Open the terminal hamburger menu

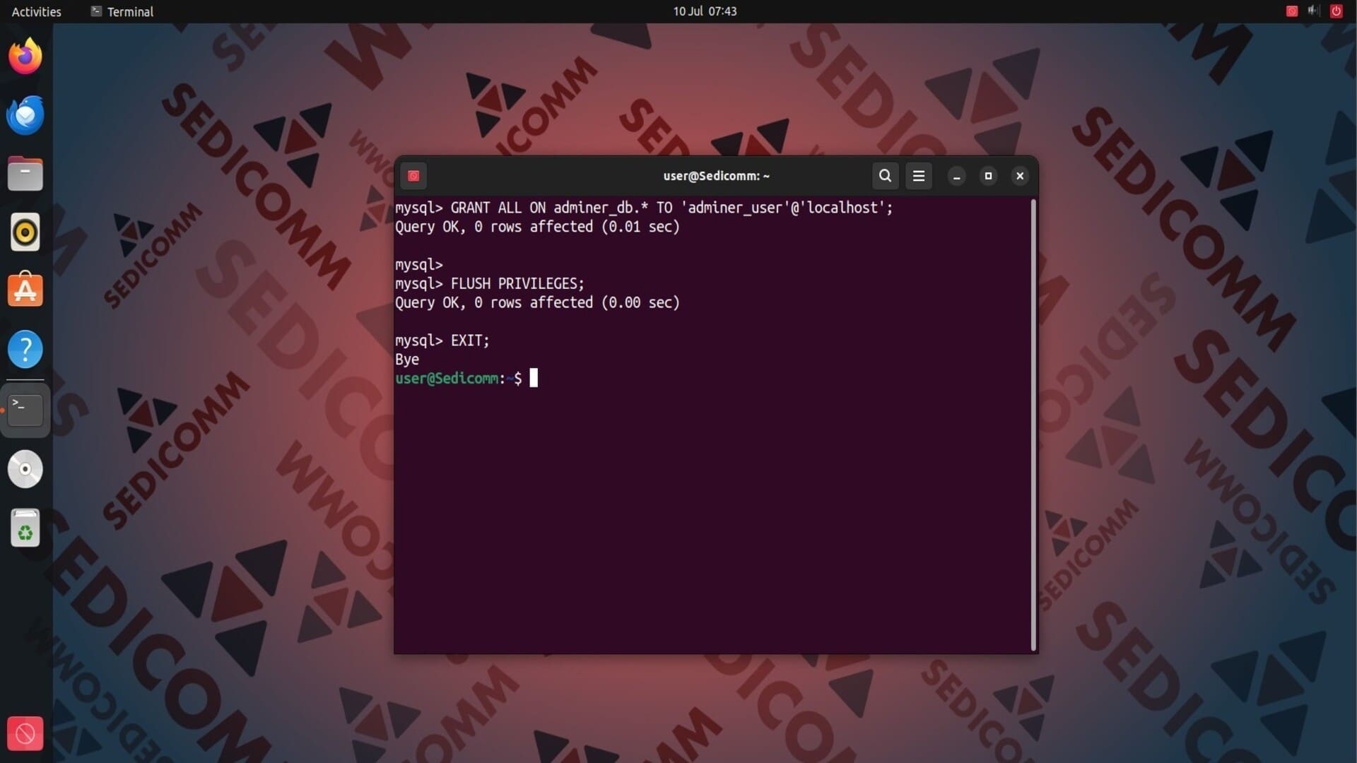(x=918, y=176)
